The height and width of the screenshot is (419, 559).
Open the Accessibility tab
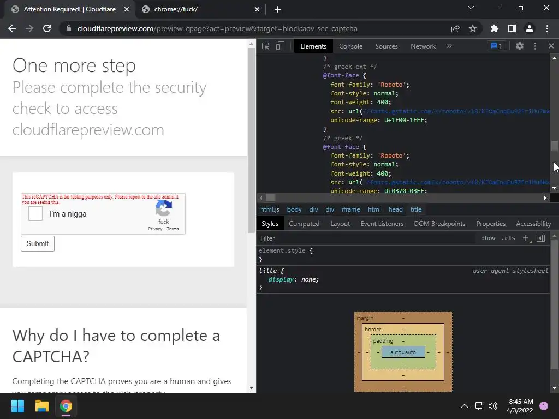(533, 224)
